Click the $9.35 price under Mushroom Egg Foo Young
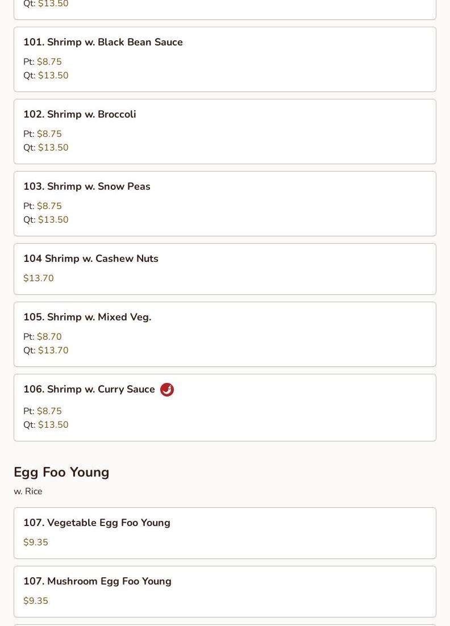The width and height of the screenshot is (450, 626). pos(36,601)
